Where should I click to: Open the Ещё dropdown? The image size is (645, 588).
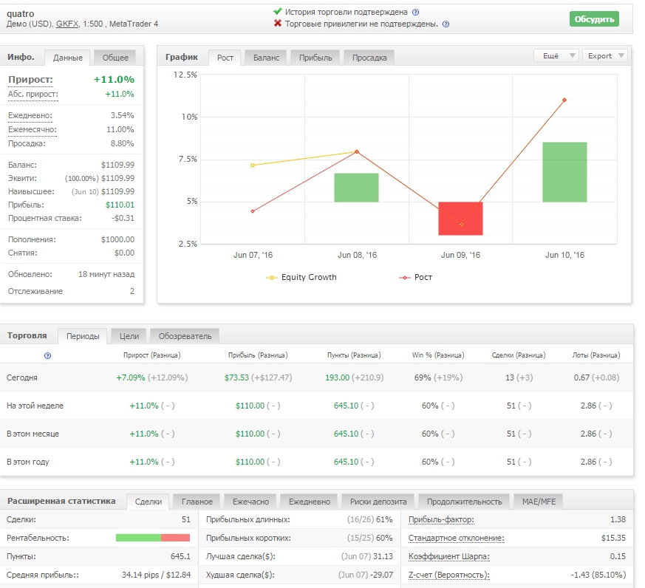point(556,55)
